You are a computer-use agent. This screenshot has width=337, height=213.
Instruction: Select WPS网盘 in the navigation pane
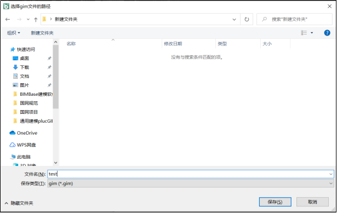tap(26, 145)
